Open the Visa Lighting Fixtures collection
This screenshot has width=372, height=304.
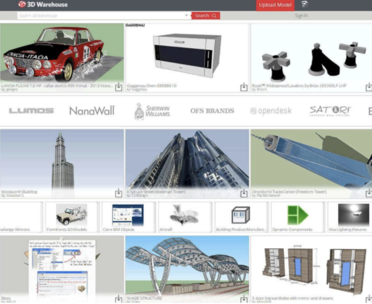coord(350,217)
